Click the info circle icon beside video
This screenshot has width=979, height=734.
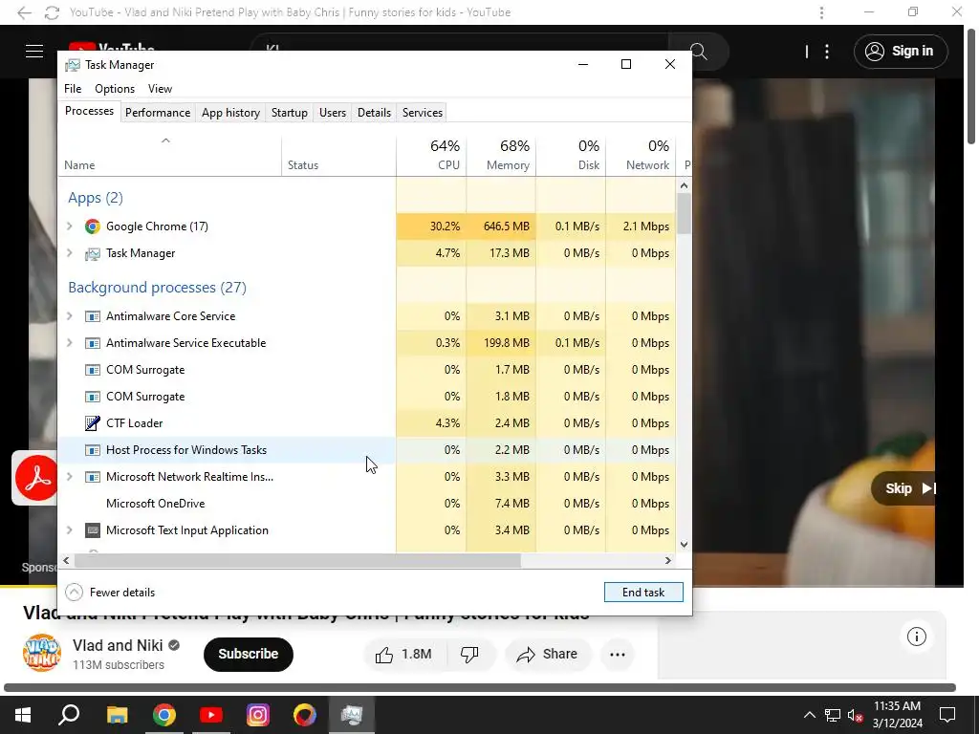click(x=917, y=637)
